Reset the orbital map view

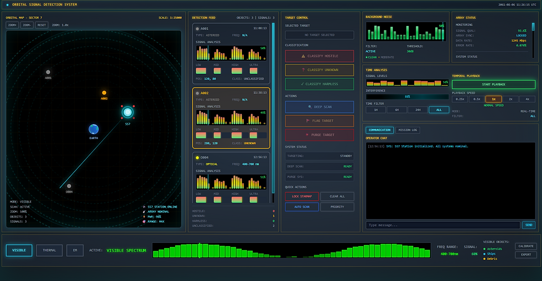pos(42,25)
